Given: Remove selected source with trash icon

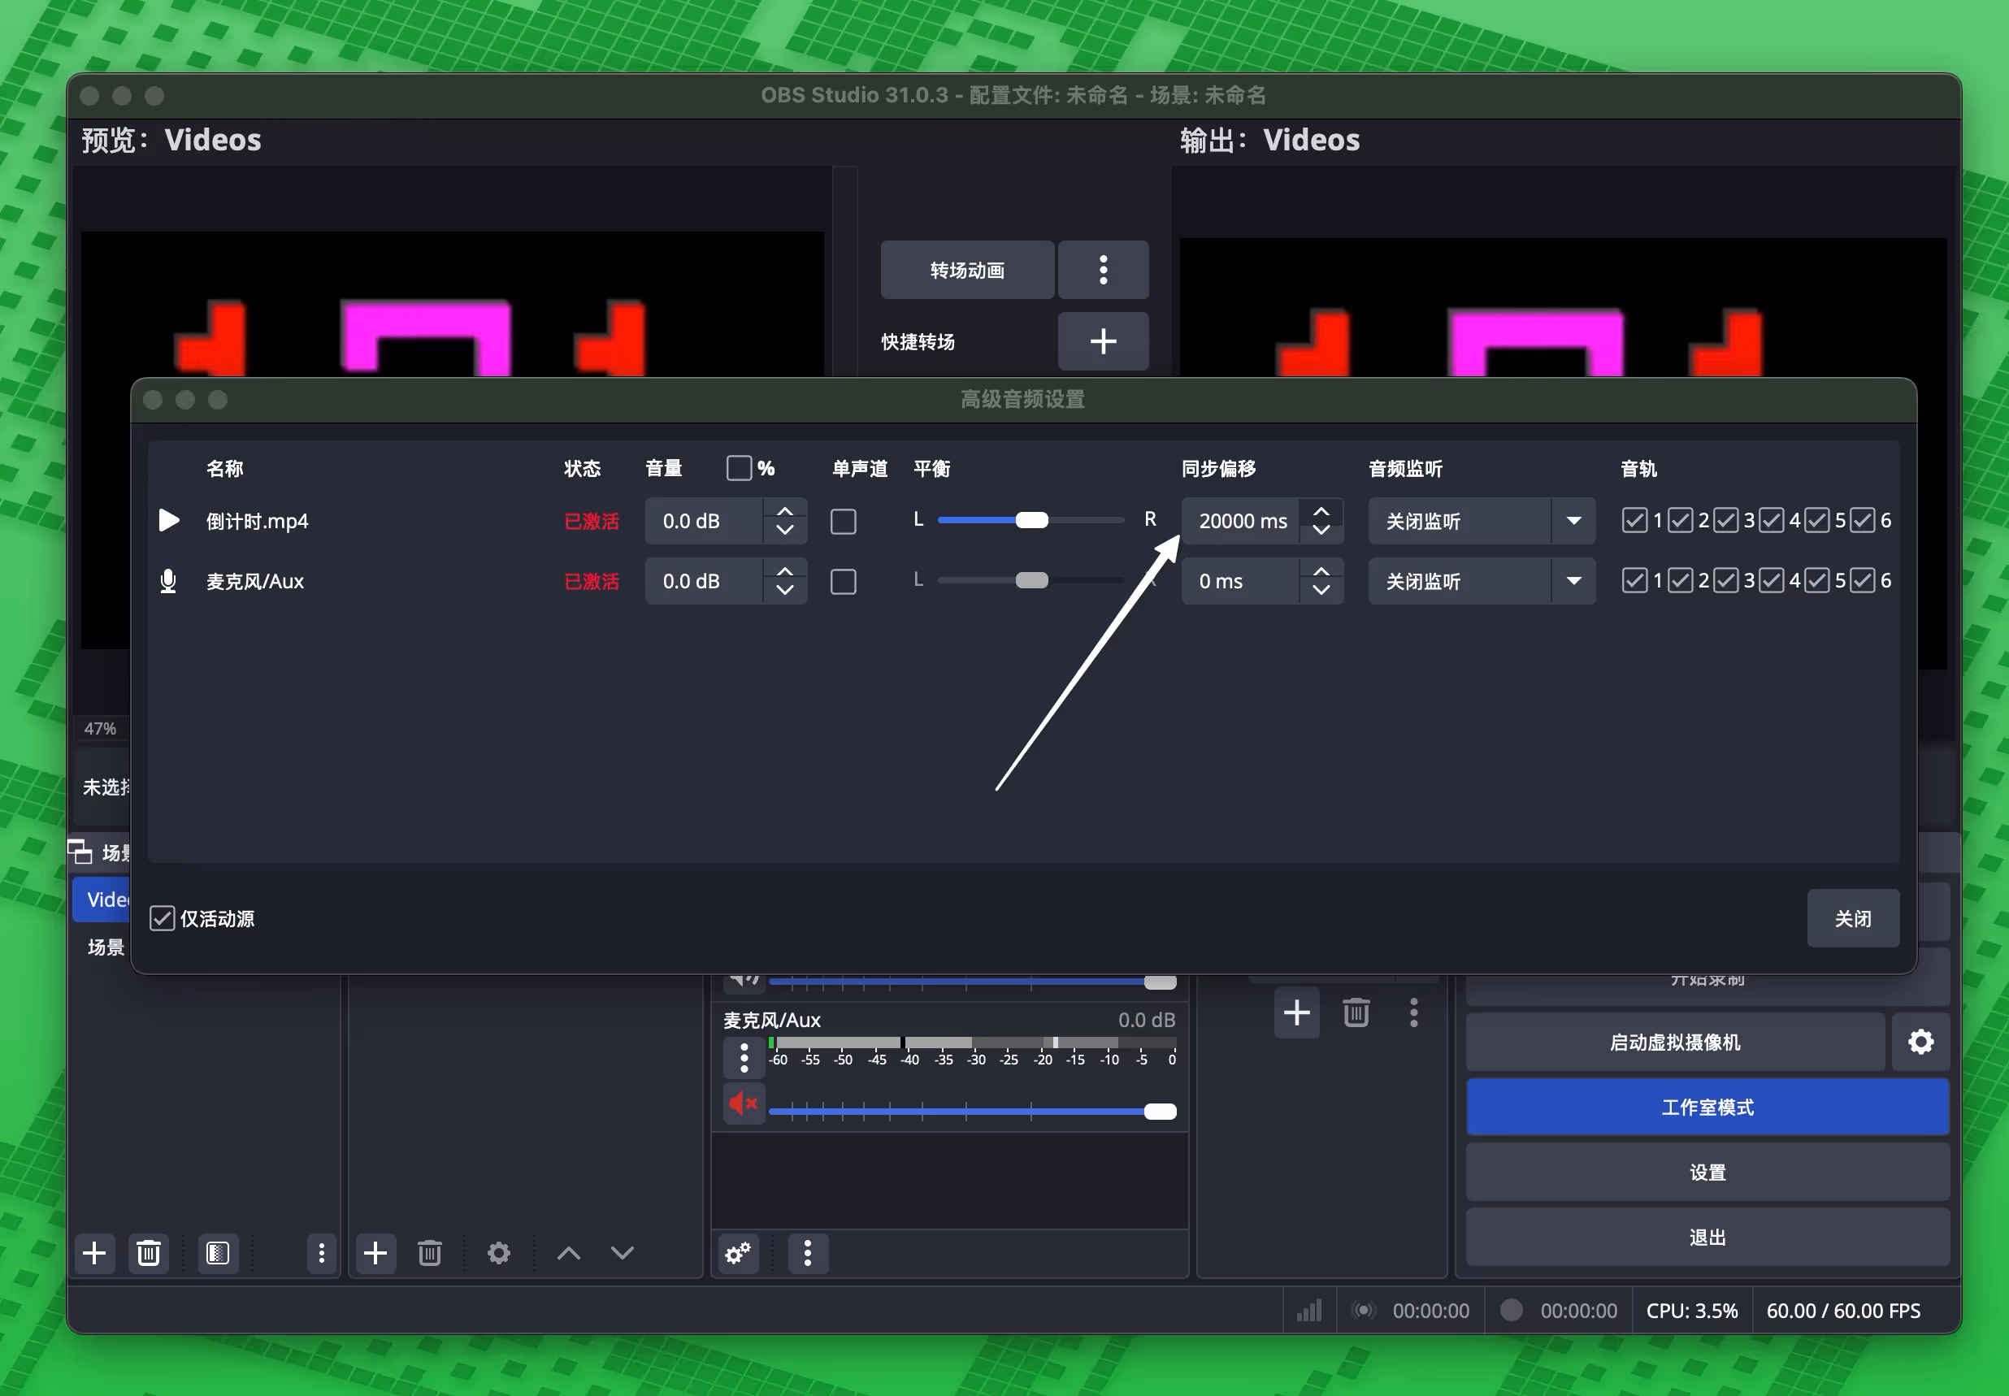Looking at the screenshot, I should 429,1254.
